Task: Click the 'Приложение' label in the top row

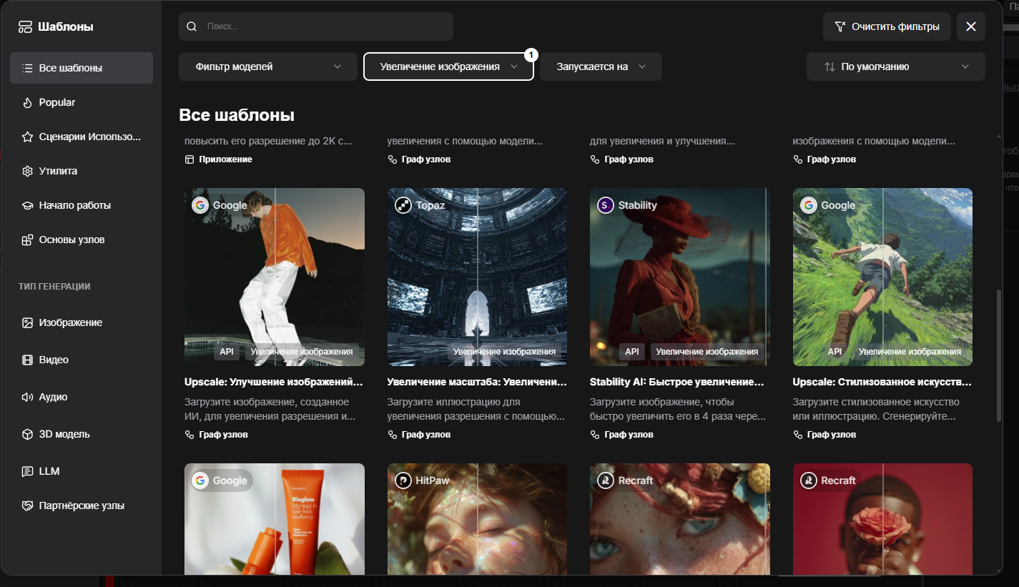Action: click(226, 159)
